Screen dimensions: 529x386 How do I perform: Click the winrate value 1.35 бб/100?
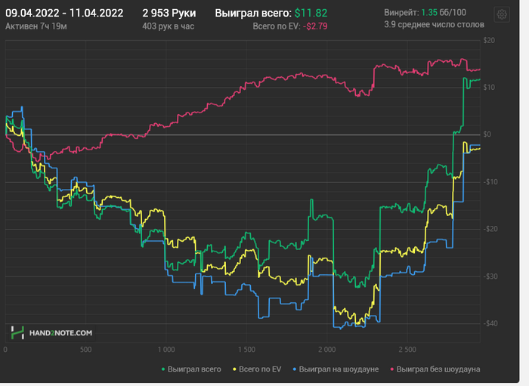click(x=444, y=13)
